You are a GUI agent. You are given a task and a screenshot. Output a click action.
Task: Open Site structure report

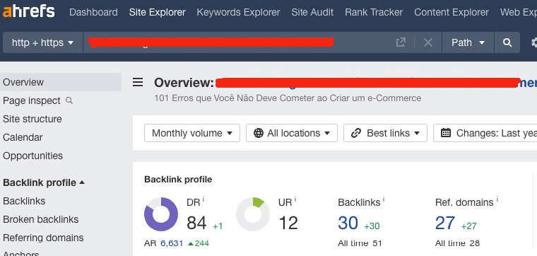pos(33,119)
